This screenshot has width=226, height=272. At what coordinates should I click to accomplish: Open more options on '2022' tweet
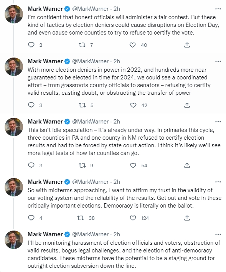(218, 61)
